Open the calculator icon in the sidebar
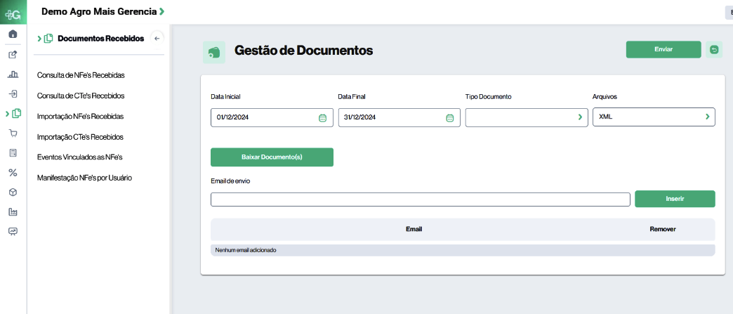This screenshot has width=733, height=314. (13, 153)
